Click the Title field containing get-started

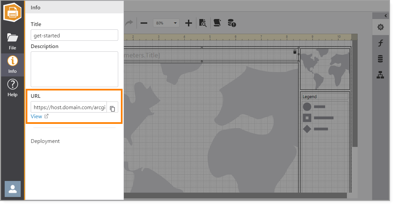(x=74, y=35)
